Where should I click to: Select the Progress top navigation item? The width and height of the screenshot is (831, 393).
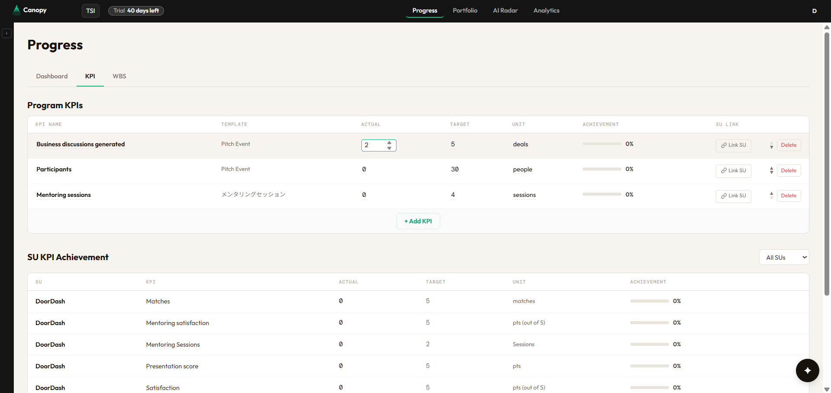(425, 10)
